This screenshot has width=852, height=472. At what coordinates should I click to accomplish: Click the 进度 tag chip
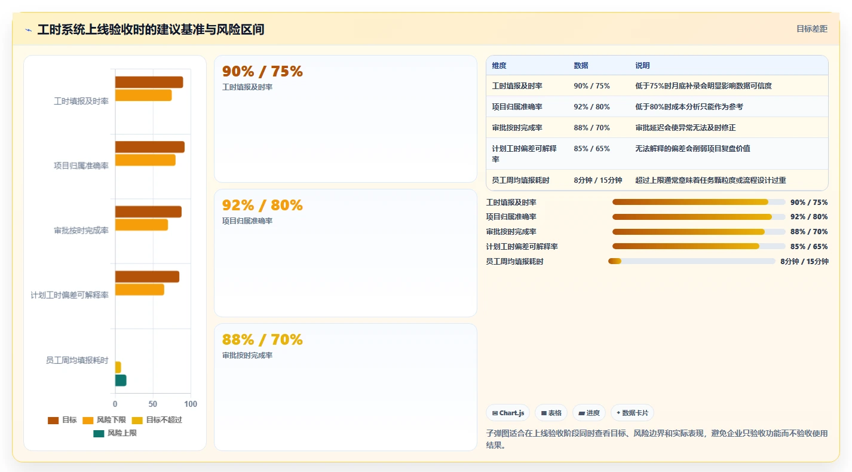tap(589, 413)
